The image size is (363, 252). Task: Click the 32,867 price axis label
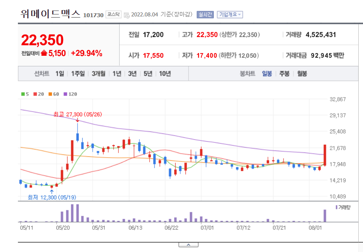coord(338,99)
